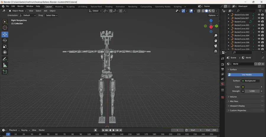Select the Transform tool
Image resolution: width=266 pixels, height=137 pixels.
pyautogui.click(x=5, y=52)
